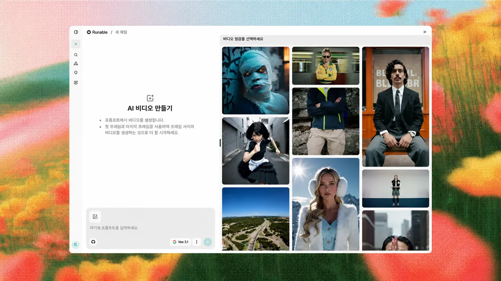Click the headphones icon in prompt box
Image resolution: width=501 pixels, height=281 pixels.
pyautogui.click(x=94, y=242)
